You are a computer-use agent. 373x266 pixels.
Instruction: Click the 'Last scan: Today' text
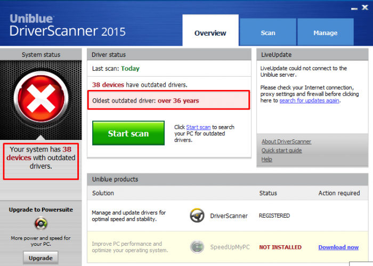pos(116,69)
